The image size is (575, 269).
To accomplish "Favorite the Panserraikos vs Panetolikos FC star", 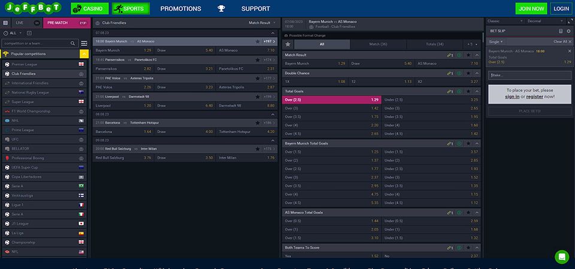I will click(x=258, y=60).
